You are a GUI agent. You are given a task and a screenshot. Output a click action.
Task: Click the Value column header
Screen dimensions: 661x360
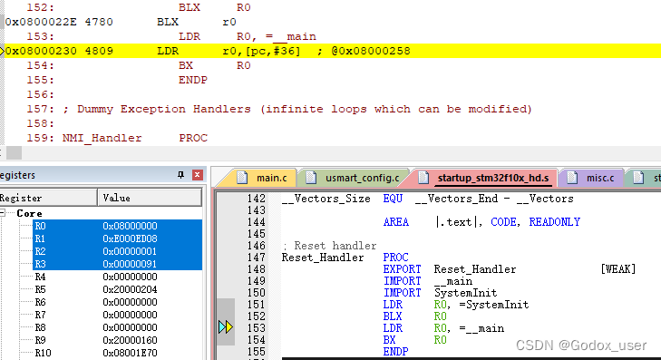(150, 198)
